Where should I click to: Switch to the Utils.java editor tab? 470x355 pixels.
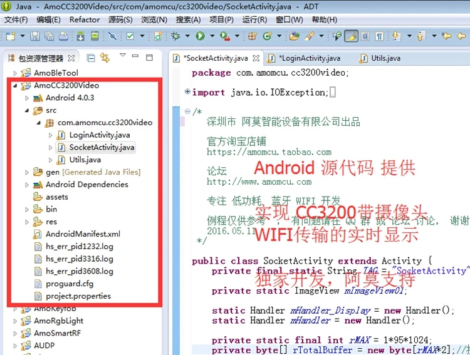[385, 58]
